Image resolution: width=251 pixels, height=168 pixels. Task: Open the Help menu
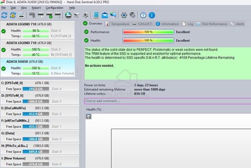[72, 8]
